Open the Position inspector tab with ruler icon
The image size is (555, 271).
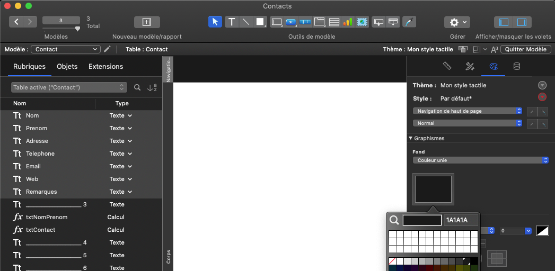[x=447, y=66]
